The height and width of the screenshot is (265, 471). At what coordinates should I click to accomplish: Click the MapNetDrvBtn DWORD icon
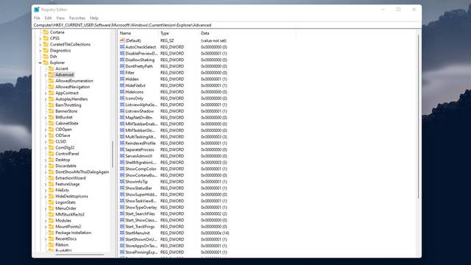[122, 118]
